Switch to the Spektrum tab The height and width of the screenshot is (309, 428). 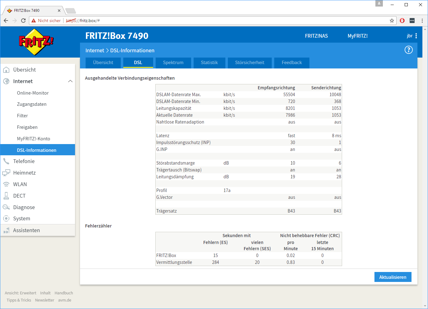click(173, 63)
